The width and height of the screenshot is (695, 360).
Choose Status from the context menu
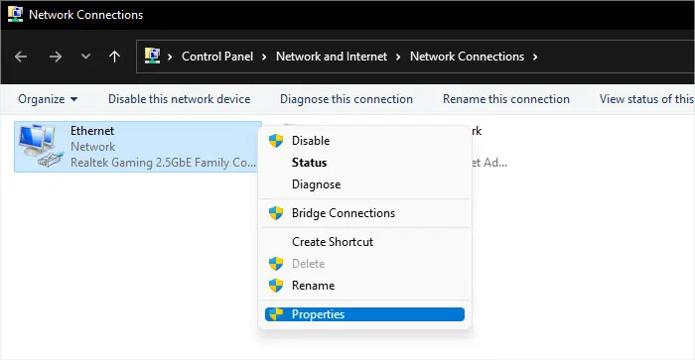364,163
